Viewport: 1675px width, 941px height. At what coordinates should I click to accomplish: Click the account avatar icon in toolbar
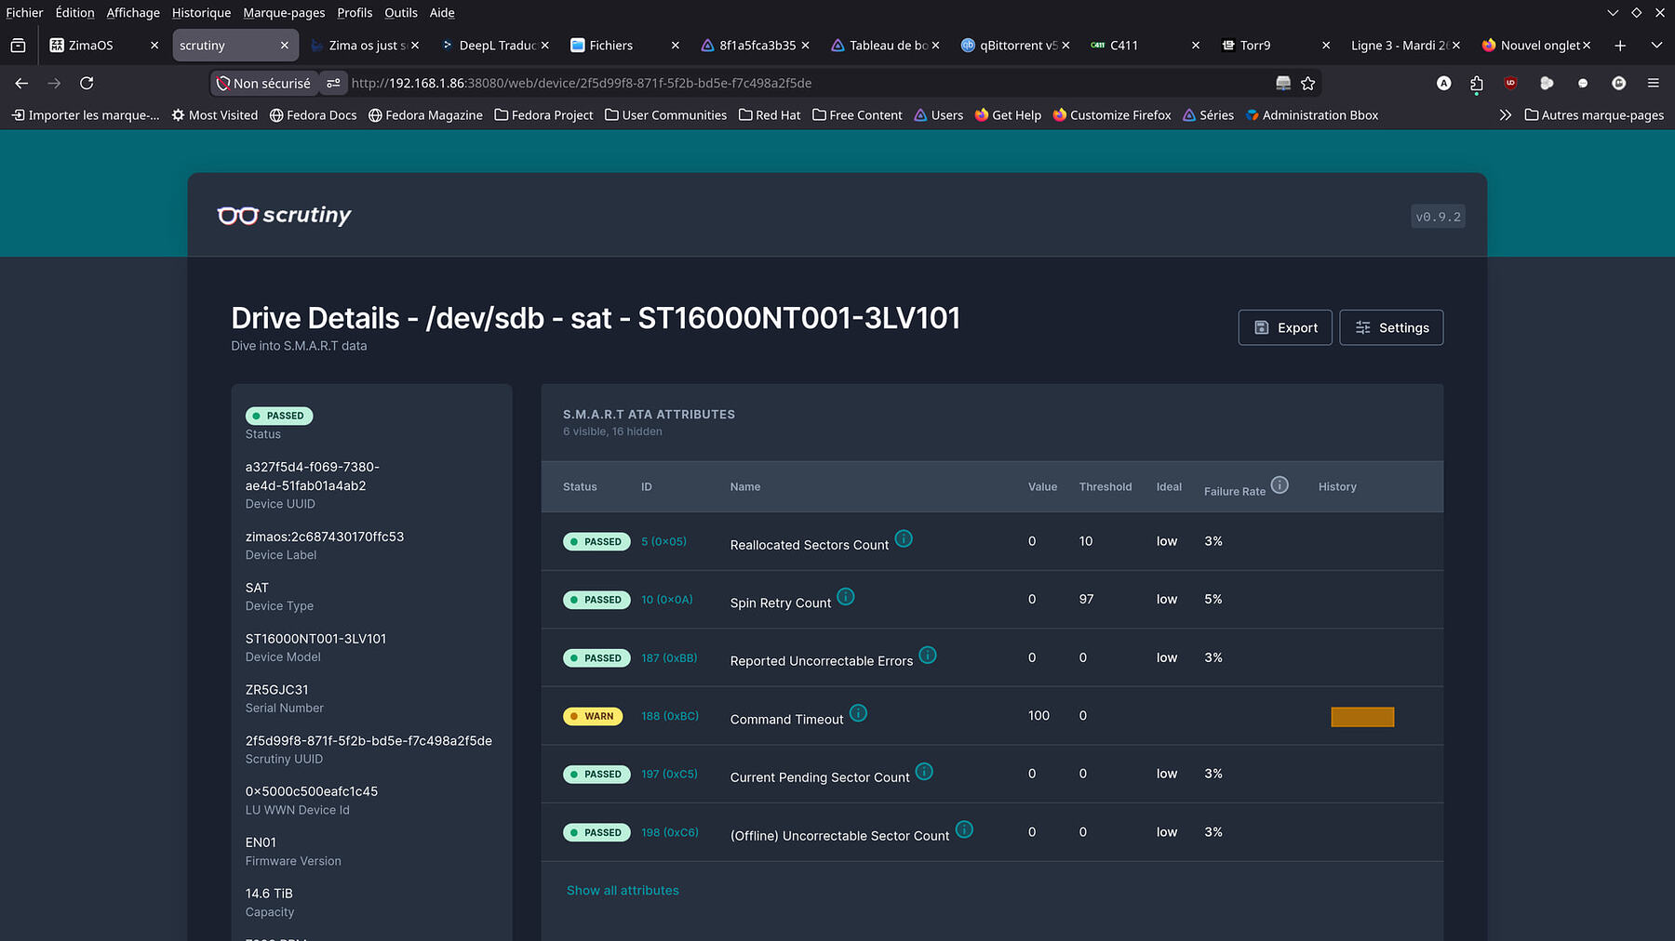coord(1443,83)
